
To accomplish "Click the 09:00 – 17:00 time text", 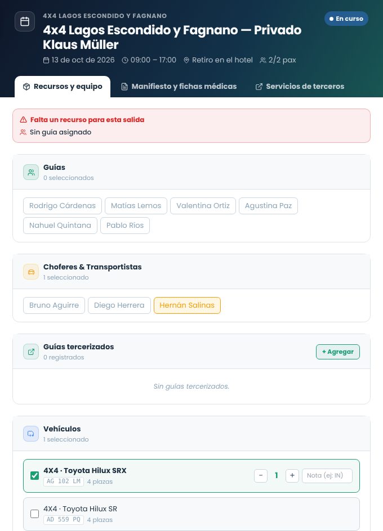I will coord(153,60).
